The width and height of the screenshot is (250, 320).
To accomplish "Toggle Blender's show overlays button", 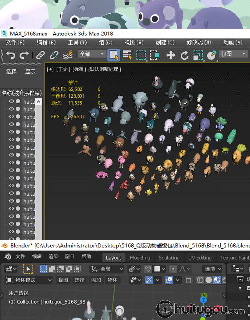I will (x=169, y=280).
